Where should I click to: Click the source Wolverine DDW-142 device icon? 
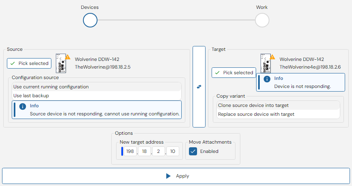(61, 63)
